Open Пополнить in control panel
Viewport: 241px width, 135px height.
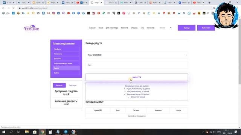66,54
